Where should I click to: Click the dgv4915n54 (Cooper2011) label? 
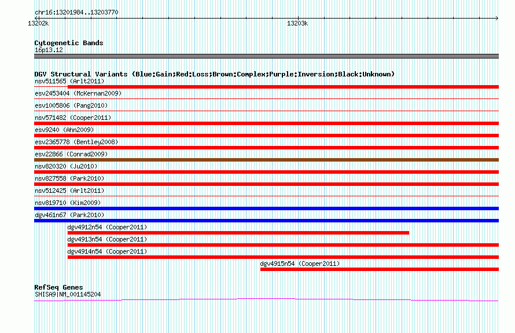(300, 264)
